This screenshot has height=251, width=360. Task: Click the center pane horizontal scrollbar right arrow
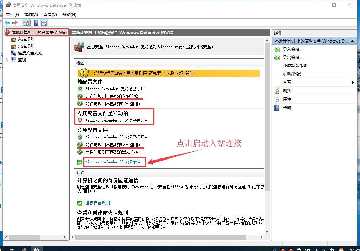[x=262, y=237]
